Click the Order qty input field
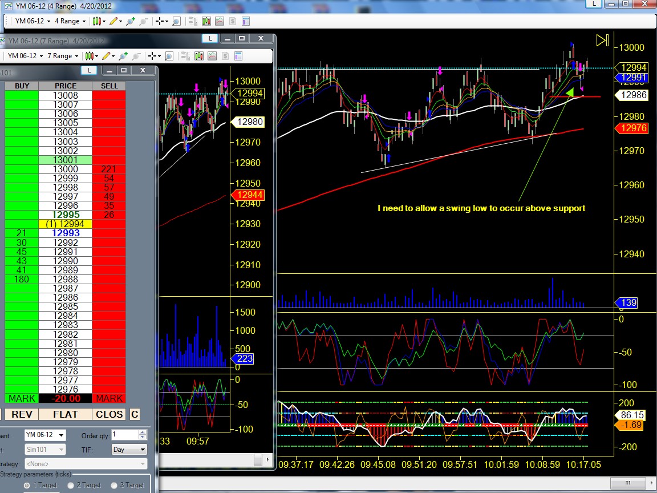657x493 pixels. pyautogui.click(x=125, y=435)
